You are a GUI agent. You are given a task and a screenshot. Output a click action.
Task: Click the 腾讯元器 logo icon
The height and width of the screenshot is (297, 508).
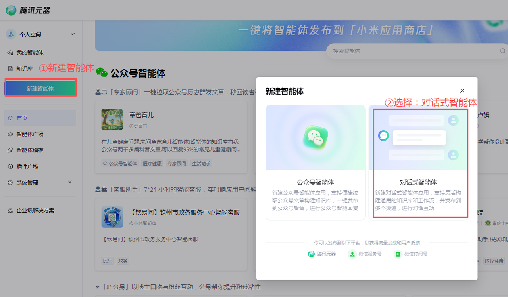[x=11, y=10]
